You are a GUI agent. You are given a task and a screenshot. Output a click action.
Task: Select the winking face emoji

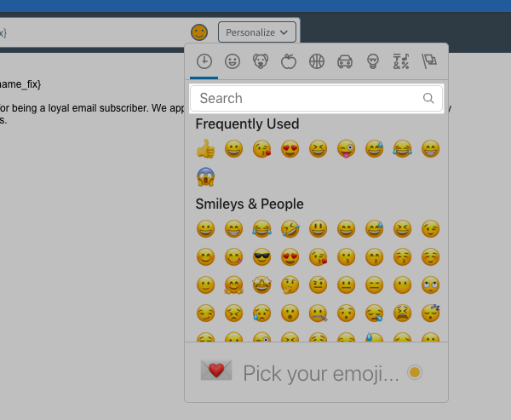click(430, 228)
